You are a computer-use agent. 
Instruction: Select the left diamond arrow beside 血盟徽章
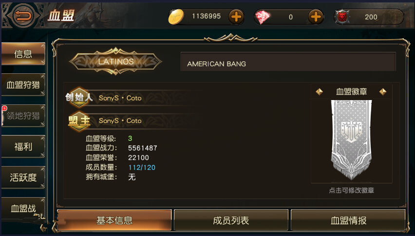[319, 92]
